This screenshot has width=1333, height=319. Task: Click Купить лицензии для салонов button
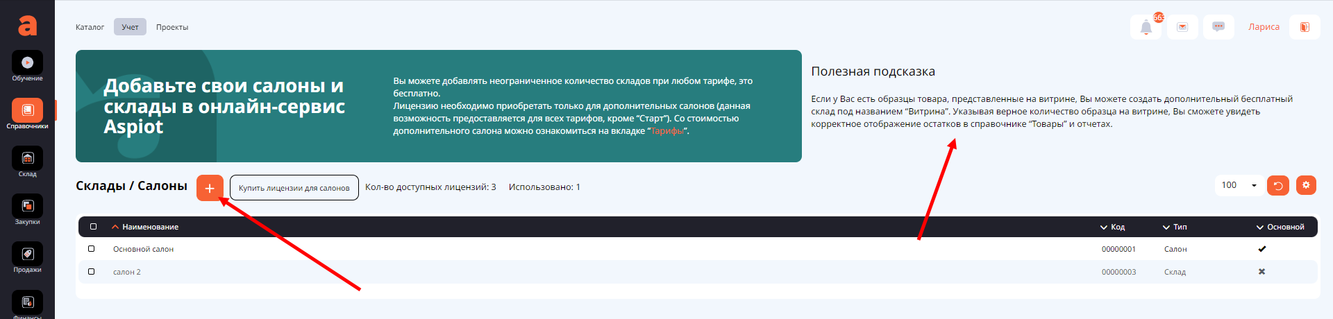click(294, 188)
